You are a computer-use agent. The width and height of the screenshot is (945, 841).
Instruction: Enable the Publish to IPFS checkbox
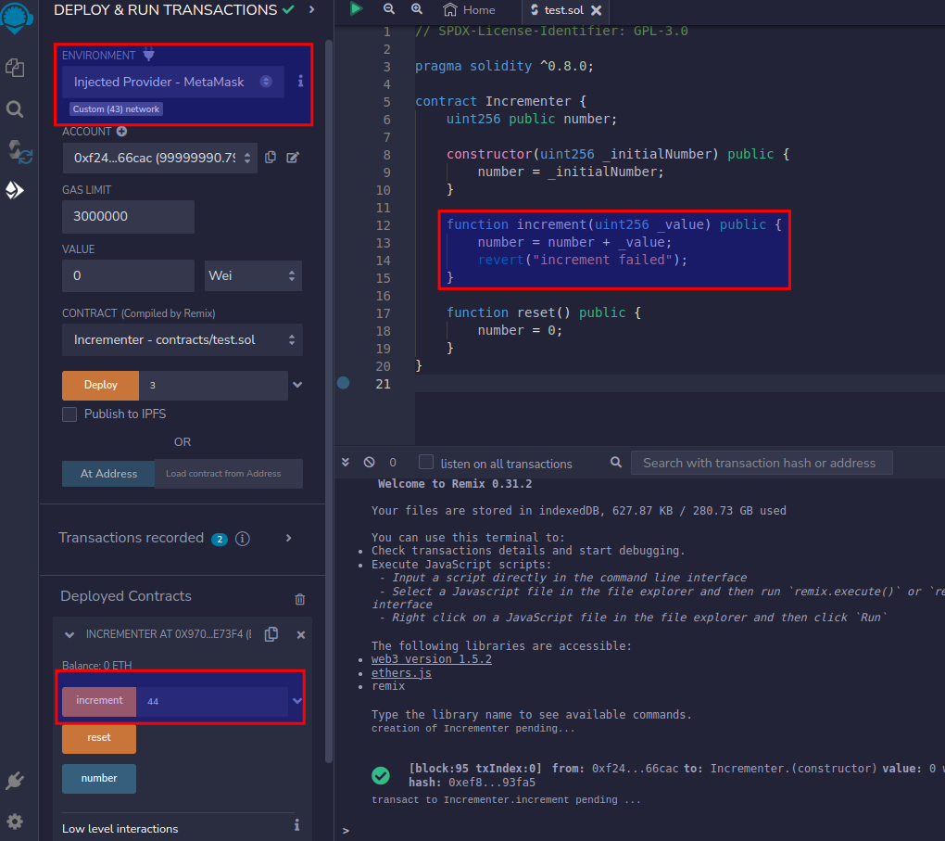tap(69, 414)
